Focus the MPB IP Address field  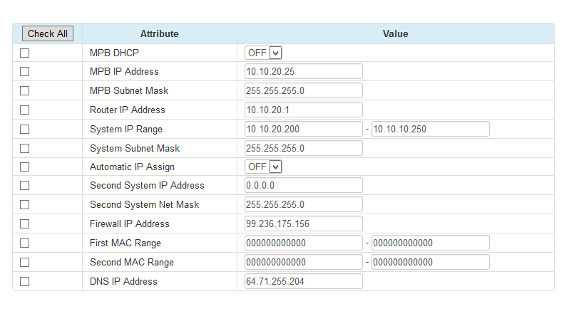(303, 71)
